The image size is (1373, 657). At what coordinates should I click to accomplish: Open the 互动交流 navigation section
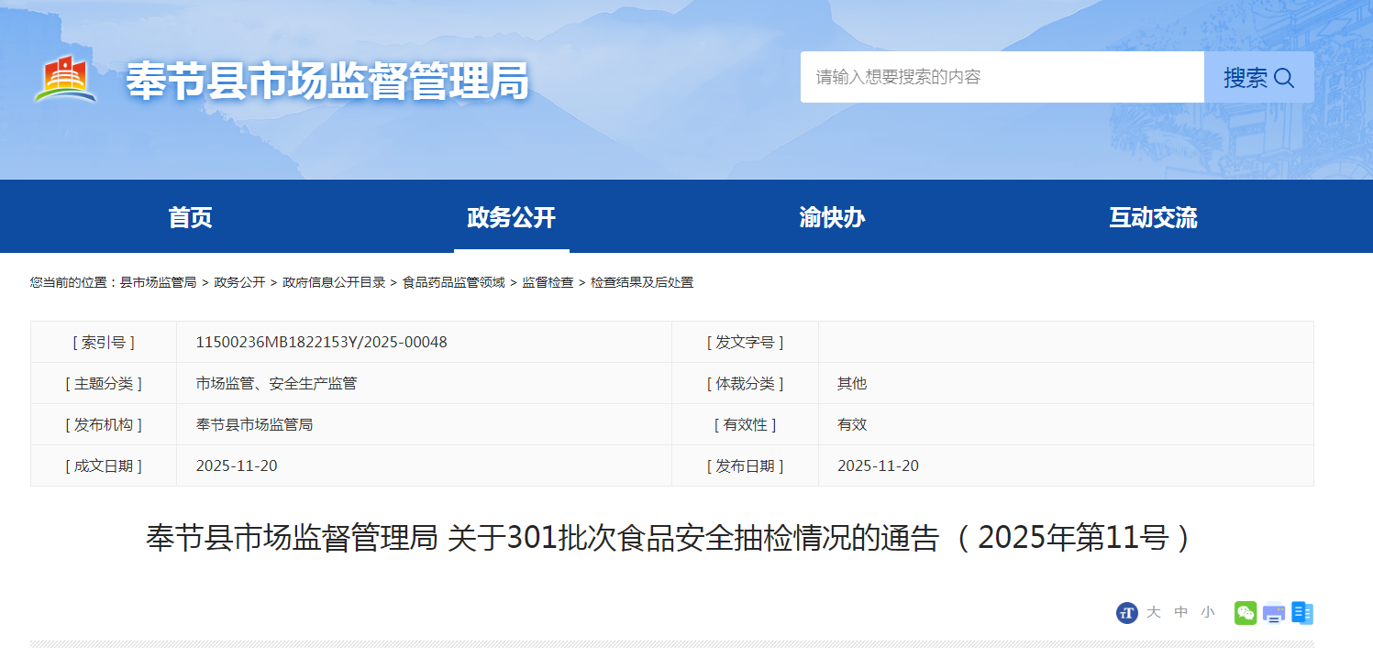1153,216
